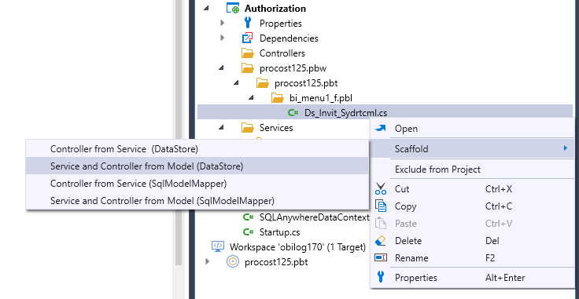Image resolution: width=579 pixels, height=299 pixels.
Task: Select Cut from the context menu
Action: pos(473,189)
